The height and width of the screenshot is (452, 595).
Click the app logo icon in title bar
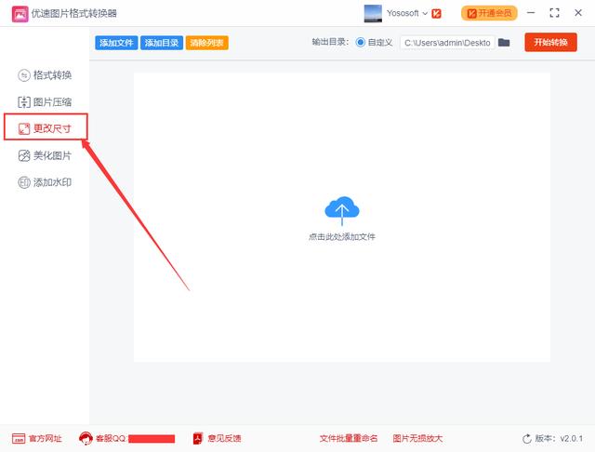click(x=20, y=14)
